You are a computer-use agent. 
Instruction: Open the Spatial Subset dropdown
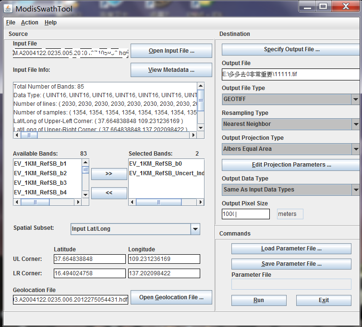click(195, 229)
